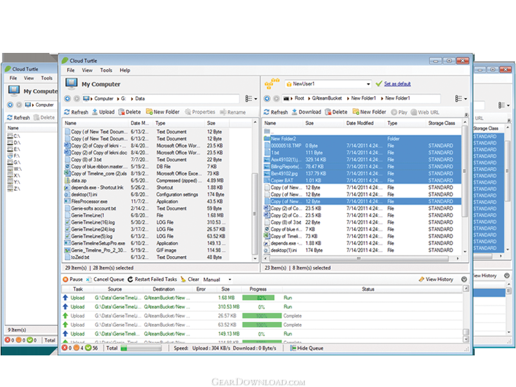Click the local path address field
Image resolution: width=516 pixels, height=387 pixels.
coord(160,99)
